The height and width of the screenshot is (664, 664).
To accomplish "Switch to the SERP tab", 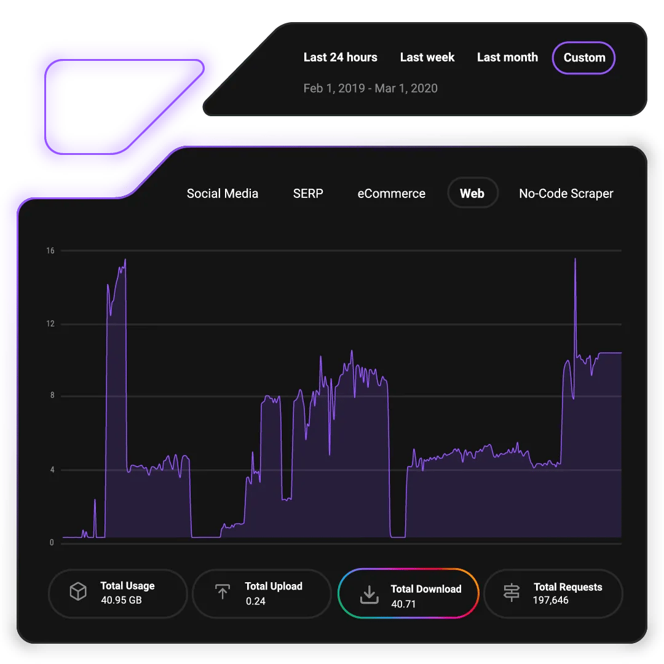I will point(308,194).
